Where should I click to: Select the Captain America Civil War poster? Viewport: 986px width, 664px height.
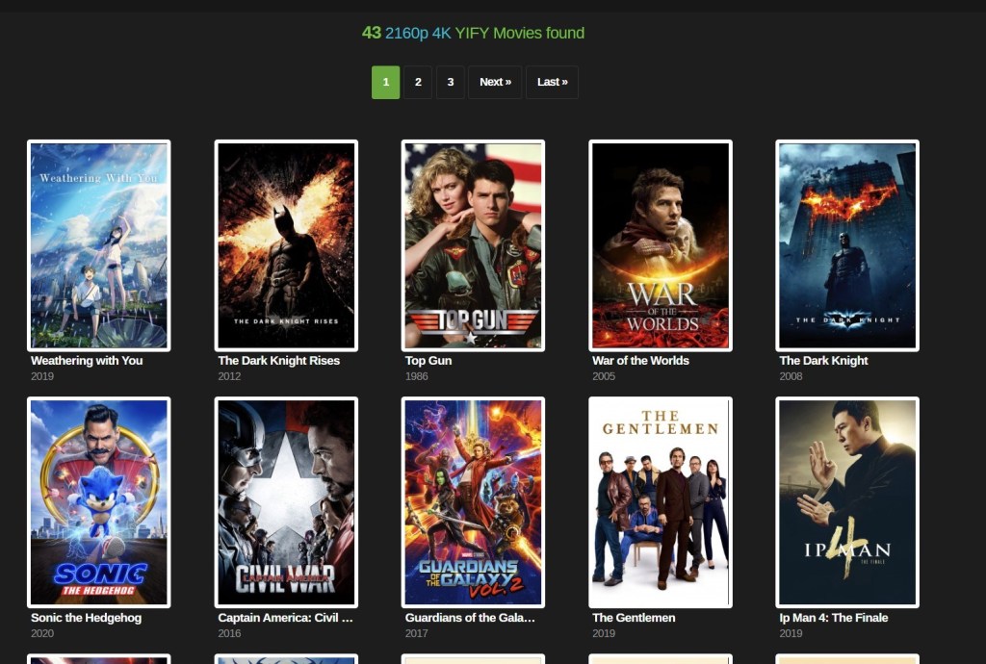(x=286, y=502)
